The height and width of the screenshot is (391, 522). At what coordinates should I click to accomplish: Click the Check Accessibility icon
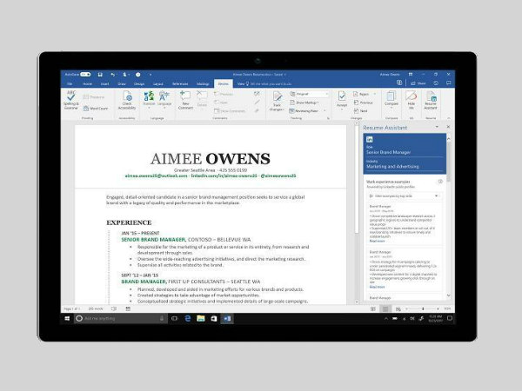(128, 99)
